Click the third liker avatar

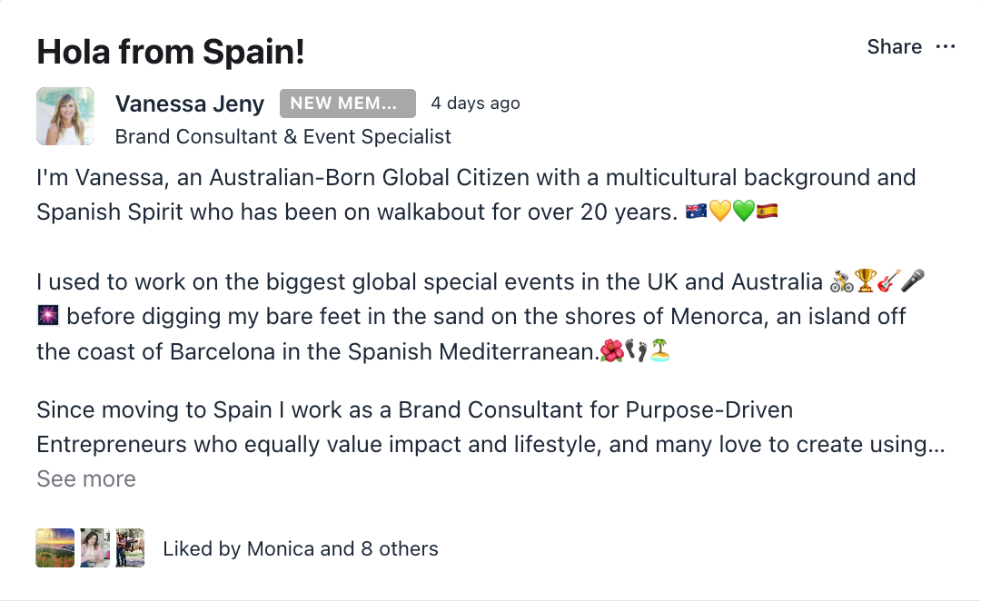[x=130, y=548]
